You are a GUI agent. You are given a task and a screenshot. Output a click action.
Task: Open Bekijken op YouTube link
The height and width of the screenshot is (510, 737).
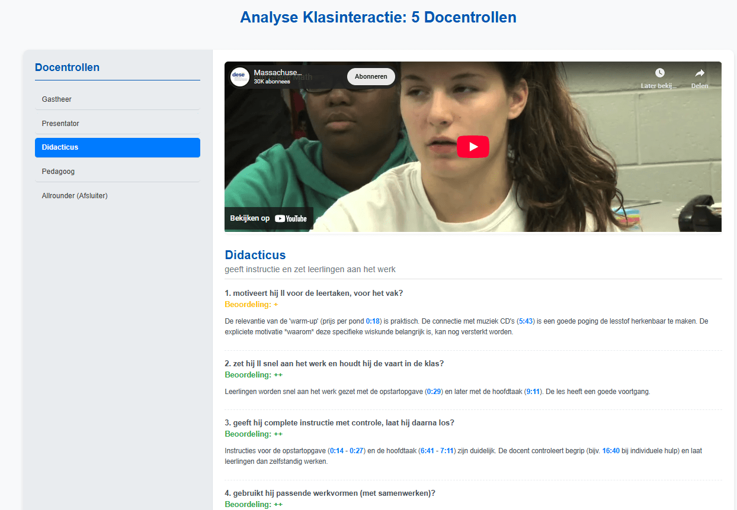click(268, 218)
